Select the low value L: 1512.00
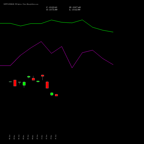The width and height of the screenshot is (144, 144). pos(75,10)
